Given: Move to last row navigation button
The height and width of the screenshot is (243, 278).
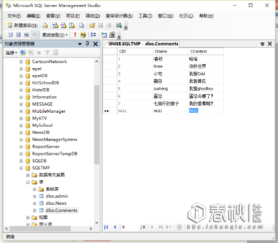Looking at the screenshot, I should pyautogui.click(x=161, y=227).
